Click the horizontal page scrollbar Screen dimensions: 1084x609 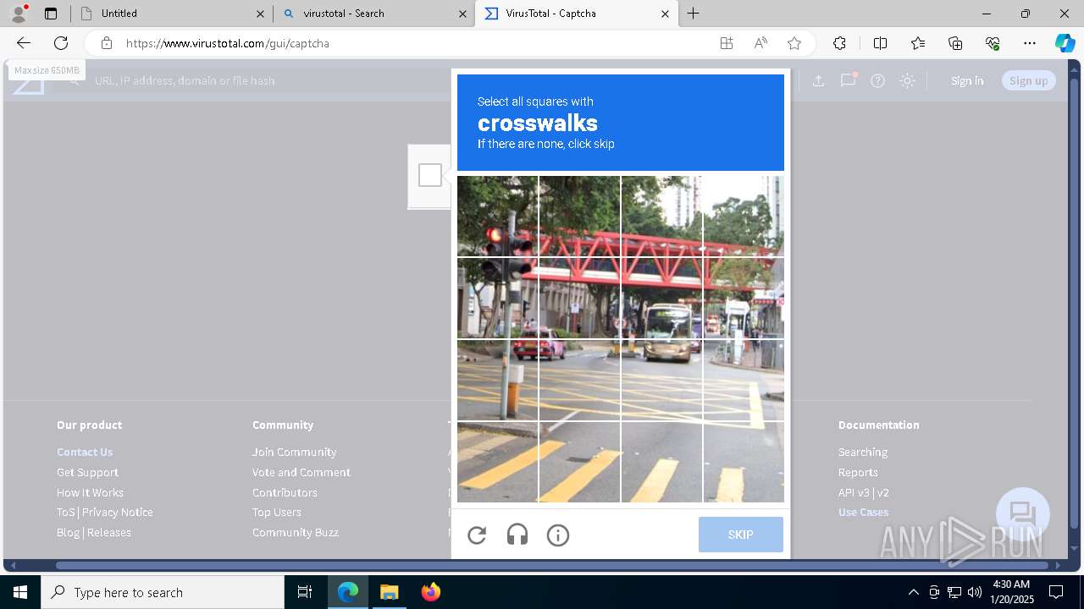(552, 564)
